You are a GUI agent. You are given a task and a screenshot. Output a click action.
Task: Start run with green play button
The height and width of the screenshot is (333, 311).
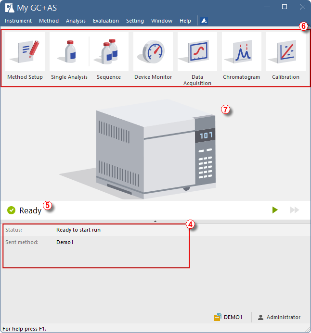pyautogui.click(x=275, y=210)
